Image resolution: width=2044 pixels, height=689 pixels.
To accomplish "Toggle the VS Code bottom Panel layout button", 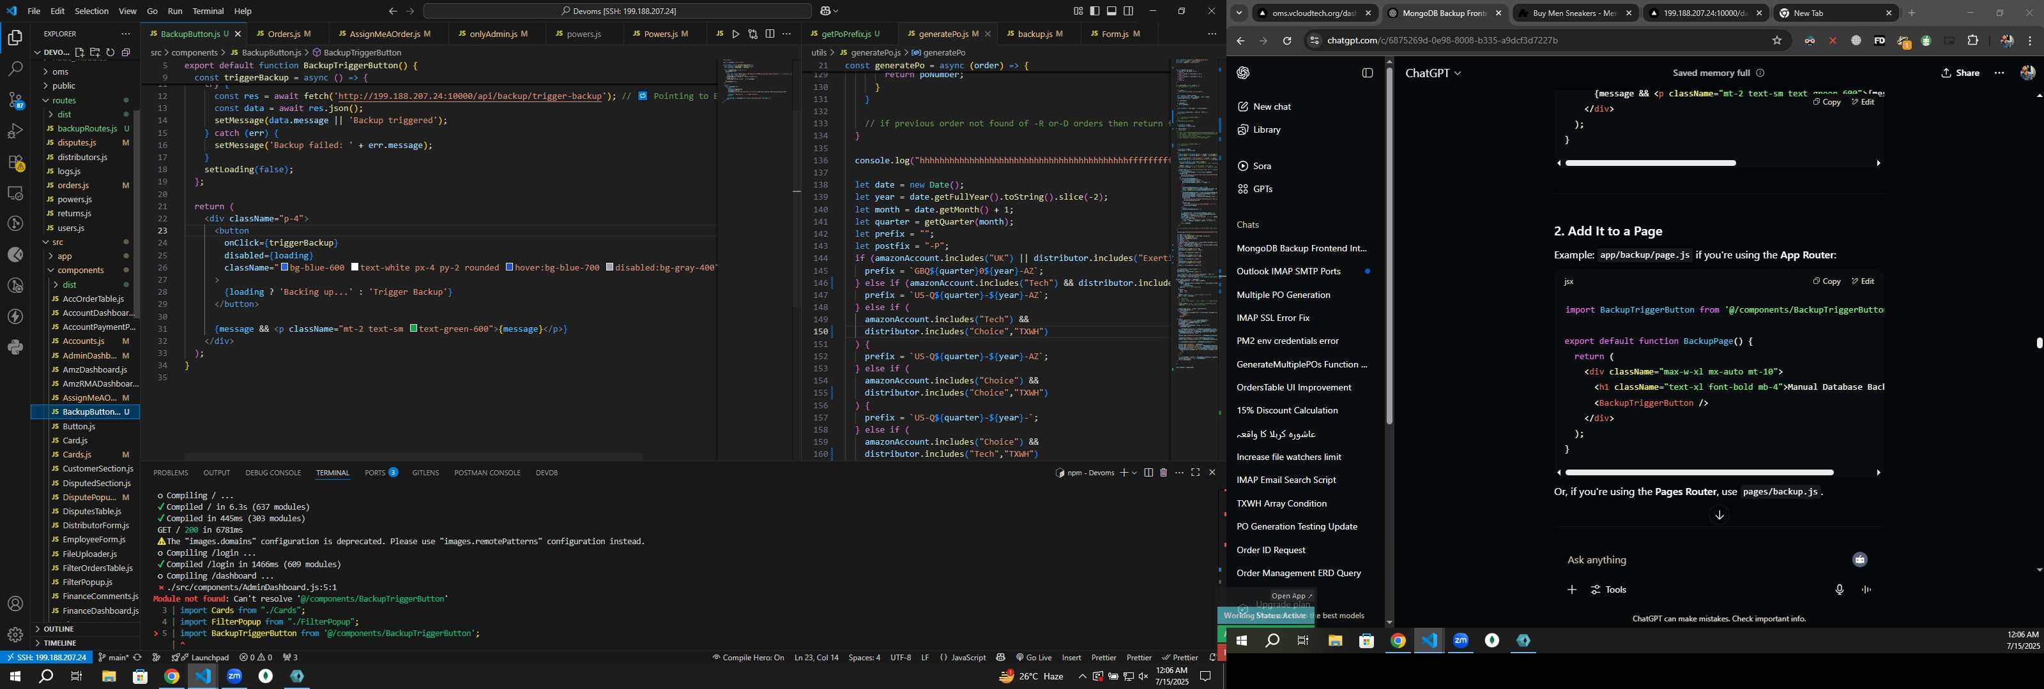I will click(1111, 11).
